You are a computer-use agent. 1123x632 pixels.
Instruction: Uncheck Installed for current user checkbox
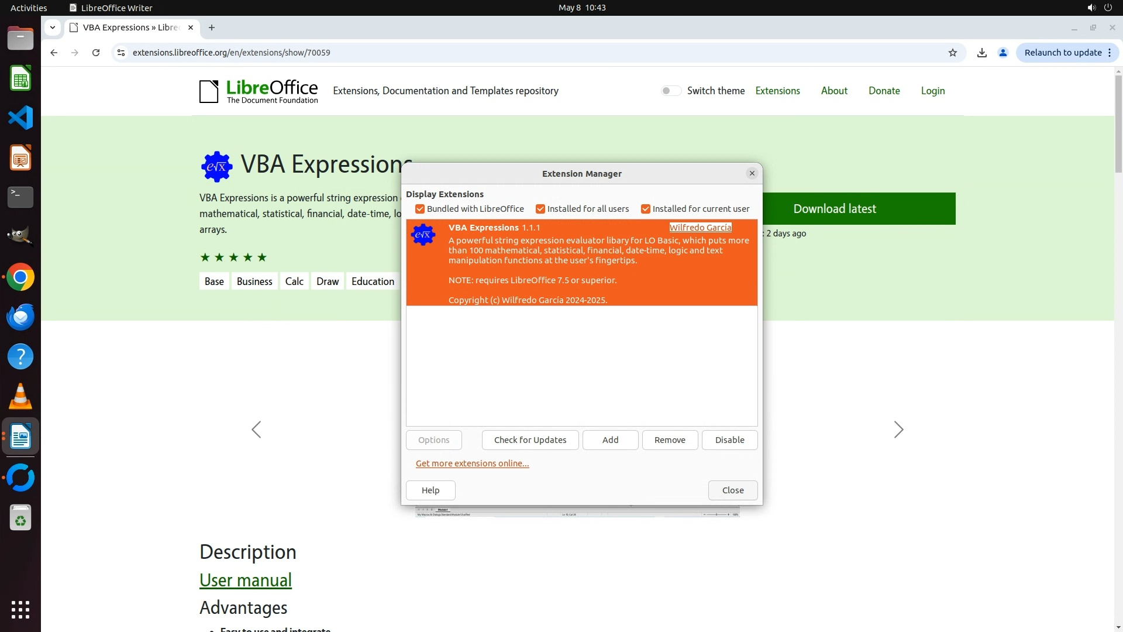[646, 209]
